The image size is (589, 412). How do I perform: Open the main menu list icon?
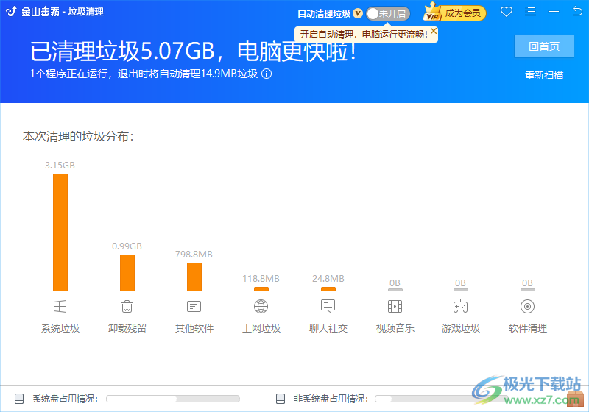(530, 12)
